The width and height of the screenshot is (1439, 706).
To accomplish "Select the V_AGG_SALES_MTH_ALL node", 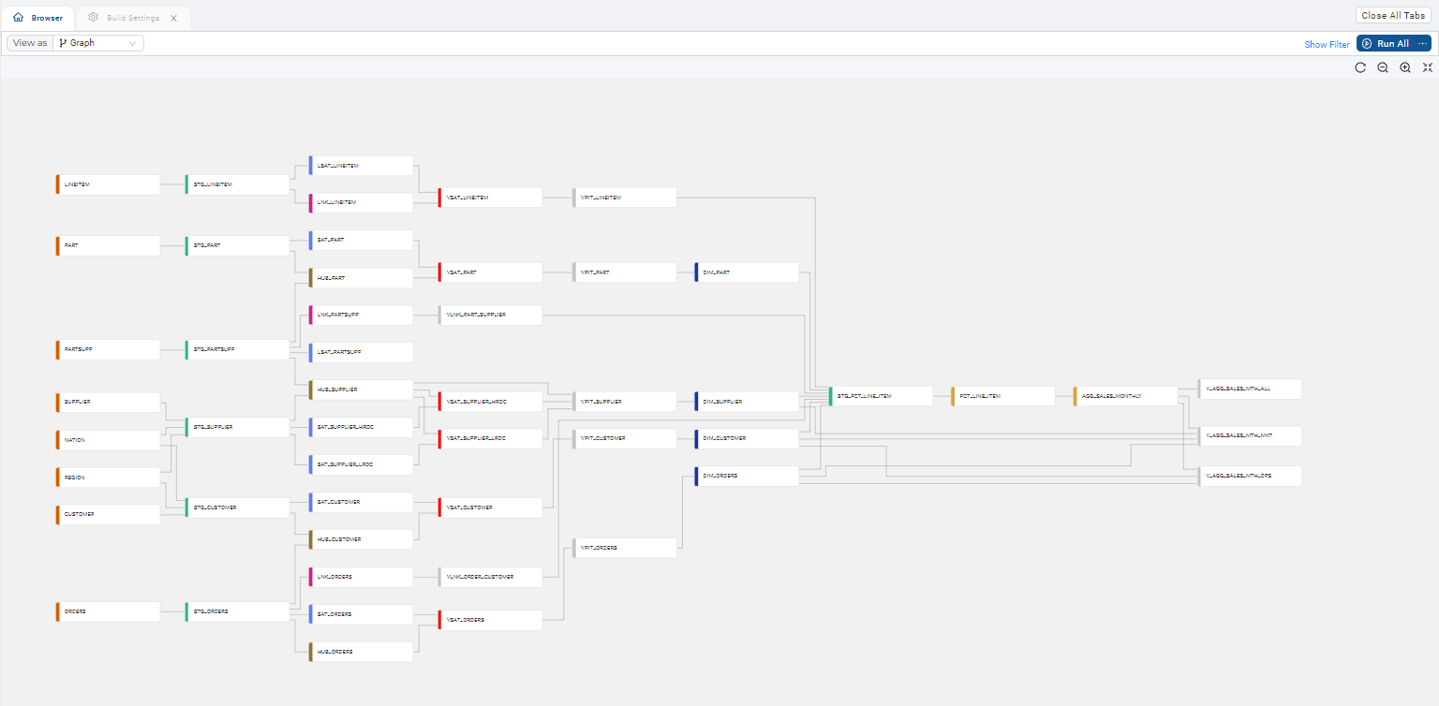I will pos(1250,389).
